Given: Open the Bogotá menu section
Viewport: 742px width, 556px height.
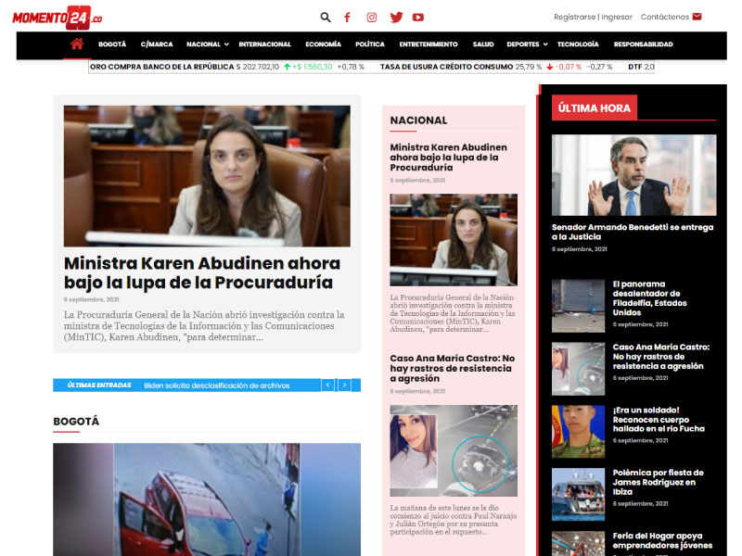Looking at the screenshot, I should (x=112, y=44).
